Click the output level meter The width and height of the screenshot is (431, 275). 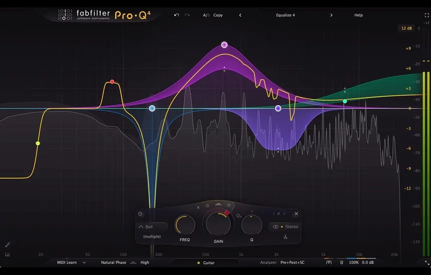[x=425, y=163]
